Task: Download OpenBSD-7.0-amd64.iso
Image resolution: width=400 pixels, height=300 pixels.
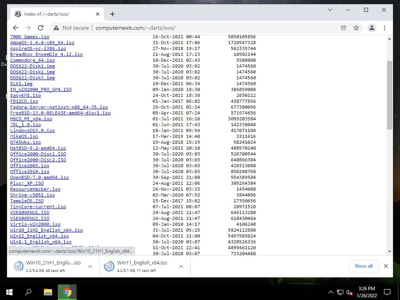Action: coord(39,178)
